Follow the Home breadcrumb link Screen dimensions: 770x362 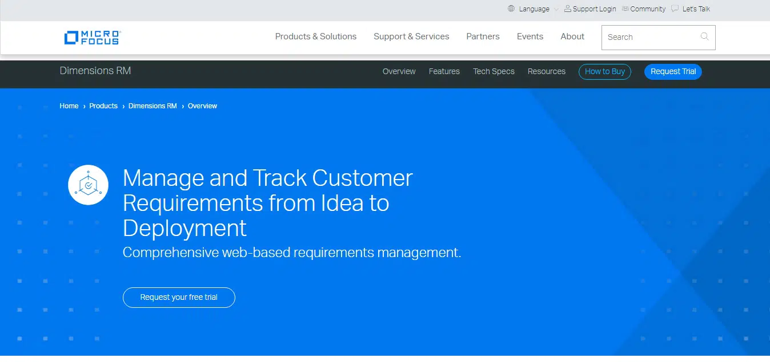tap(69, 106)
